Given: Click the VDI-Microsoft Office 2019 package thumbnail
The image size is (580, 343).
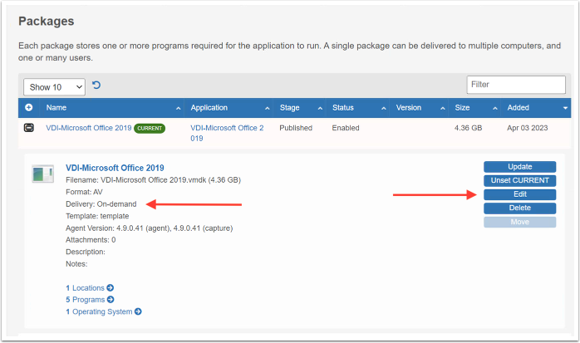Looking at the screenshot, I should point(42,174).
